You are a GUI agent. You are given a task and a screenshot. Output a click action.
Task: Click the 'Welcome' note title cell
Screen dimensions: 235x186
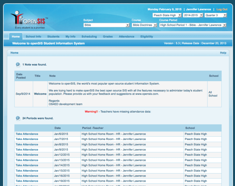[40, 94]
